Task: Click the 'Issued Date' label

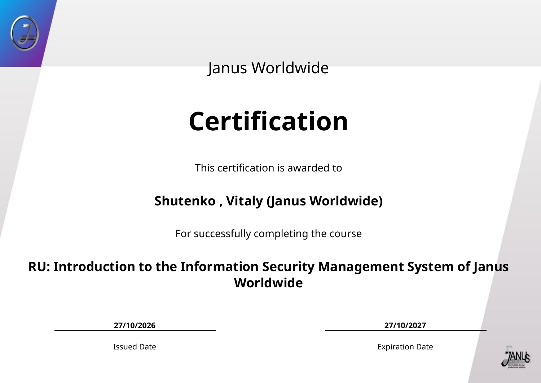Action: 135,347
